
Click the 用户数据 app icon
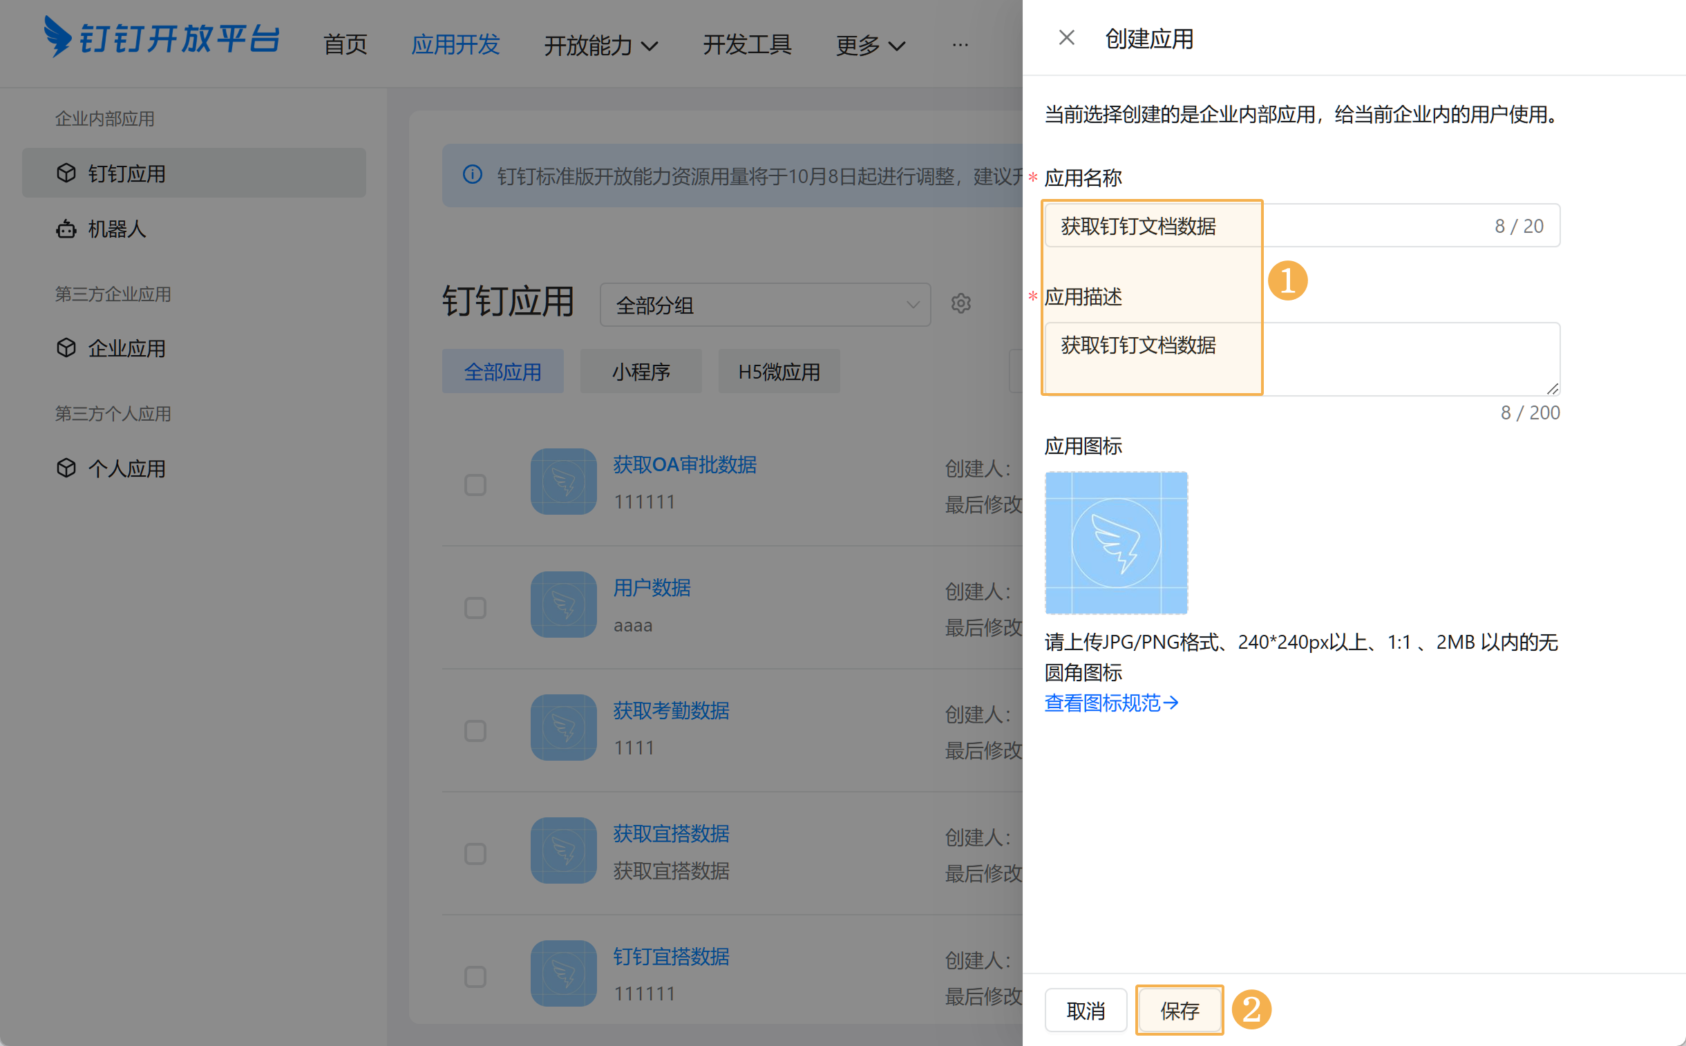(563, 605)
